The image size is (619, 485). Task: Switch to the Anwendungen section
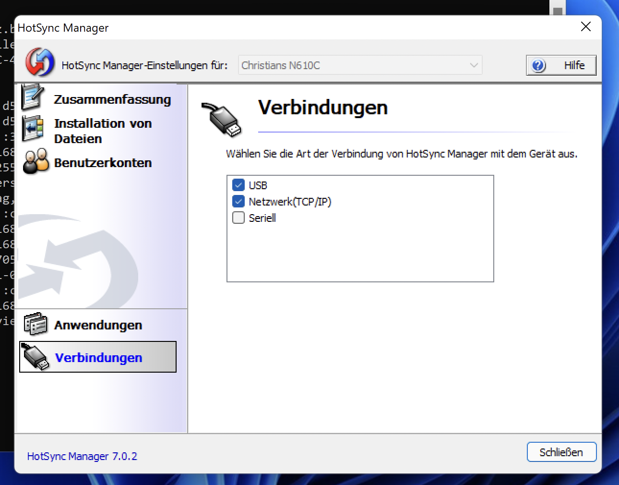tap(97, 325)
